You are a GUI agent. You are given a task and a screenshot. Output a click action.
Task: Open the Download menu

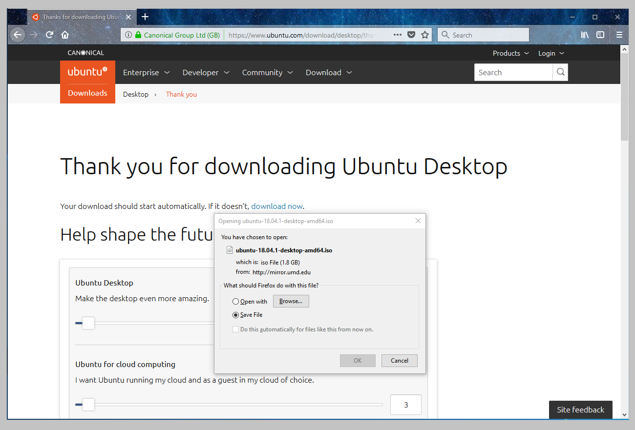pyautogui.click(x=329, y=72)
